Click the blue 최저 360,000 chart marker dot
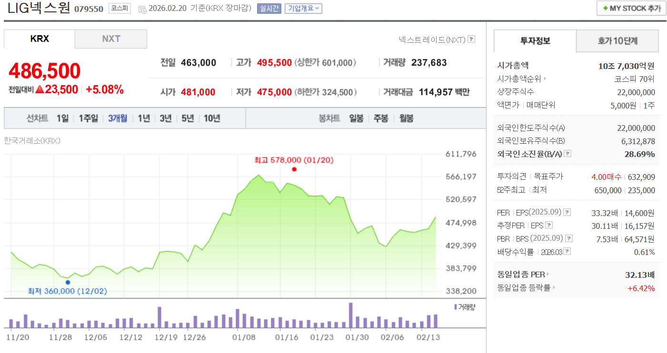 click(68, 282)
